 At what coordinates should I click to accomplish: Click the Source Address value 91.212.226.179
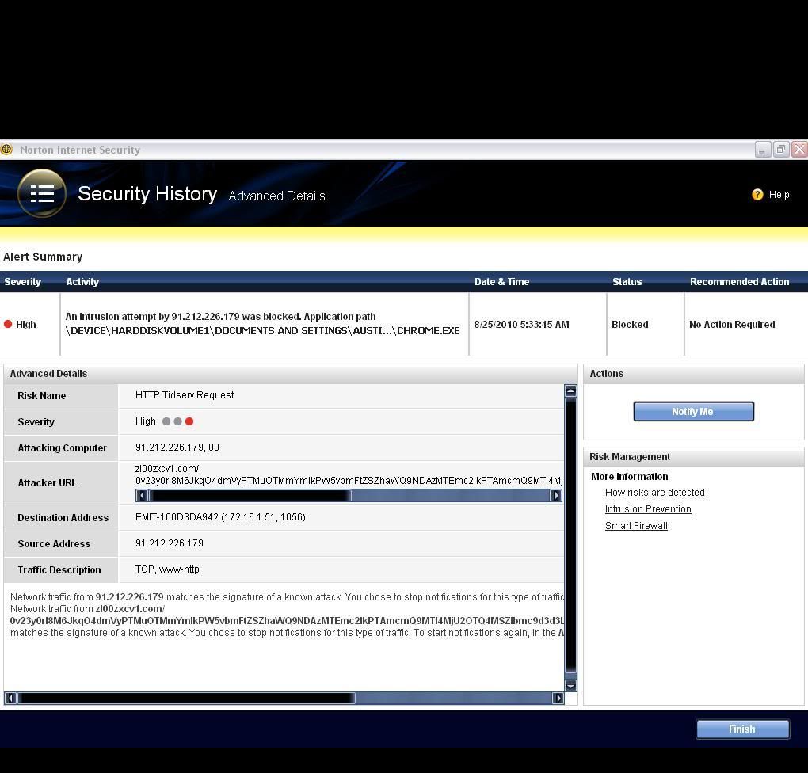169,543
